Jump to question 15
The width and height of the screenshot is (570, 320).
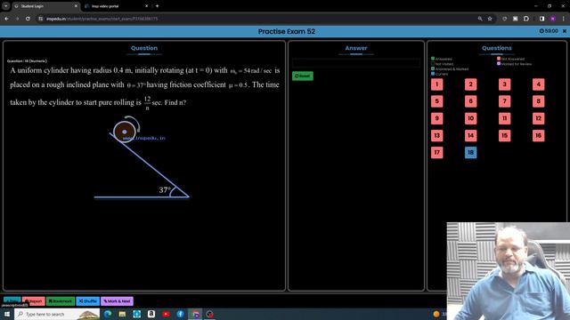505,135
